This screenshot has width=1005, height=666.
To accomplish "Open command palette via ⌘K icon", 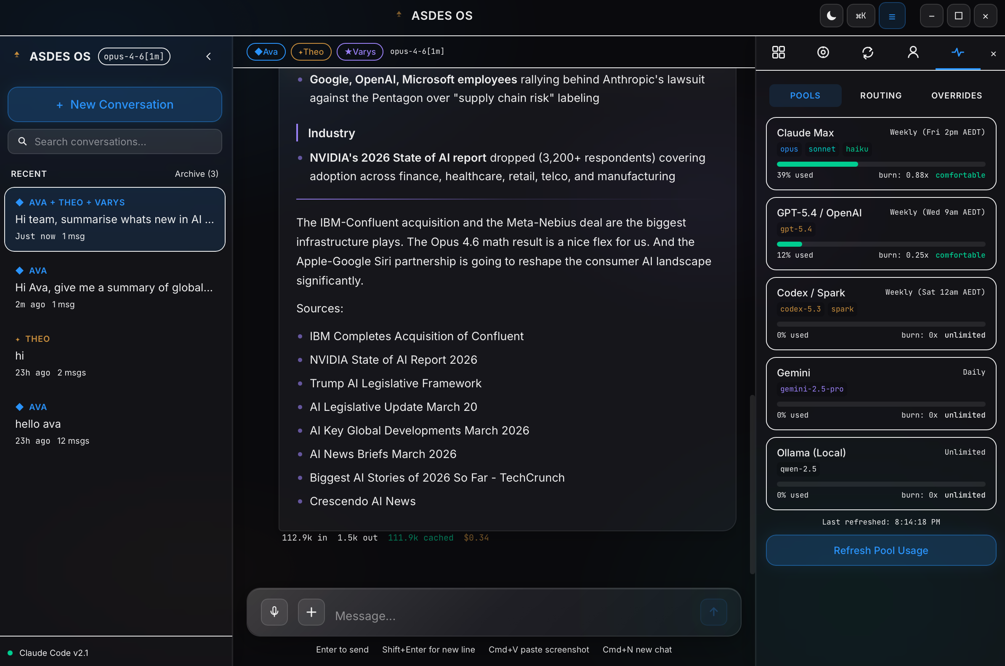I will (x=861, y=16).
